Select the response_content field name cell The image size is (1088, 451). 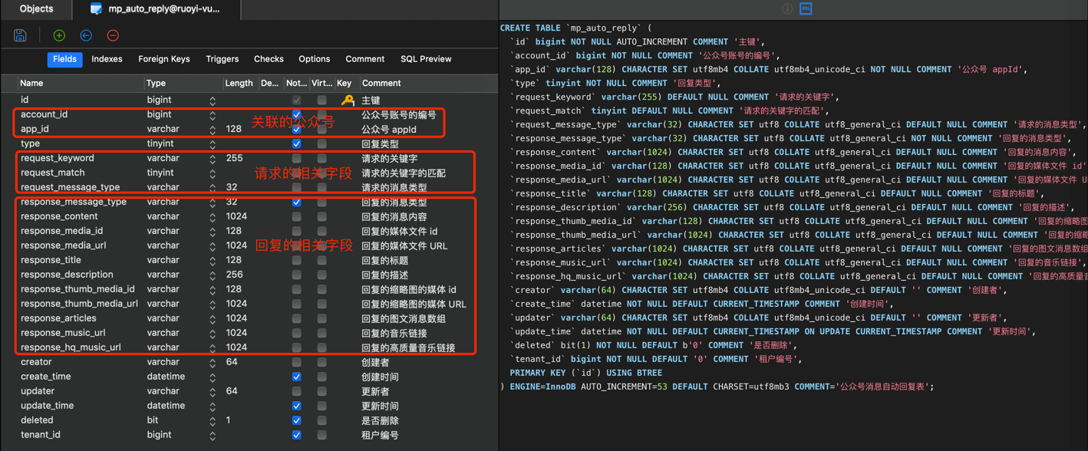tap(59, 216)
